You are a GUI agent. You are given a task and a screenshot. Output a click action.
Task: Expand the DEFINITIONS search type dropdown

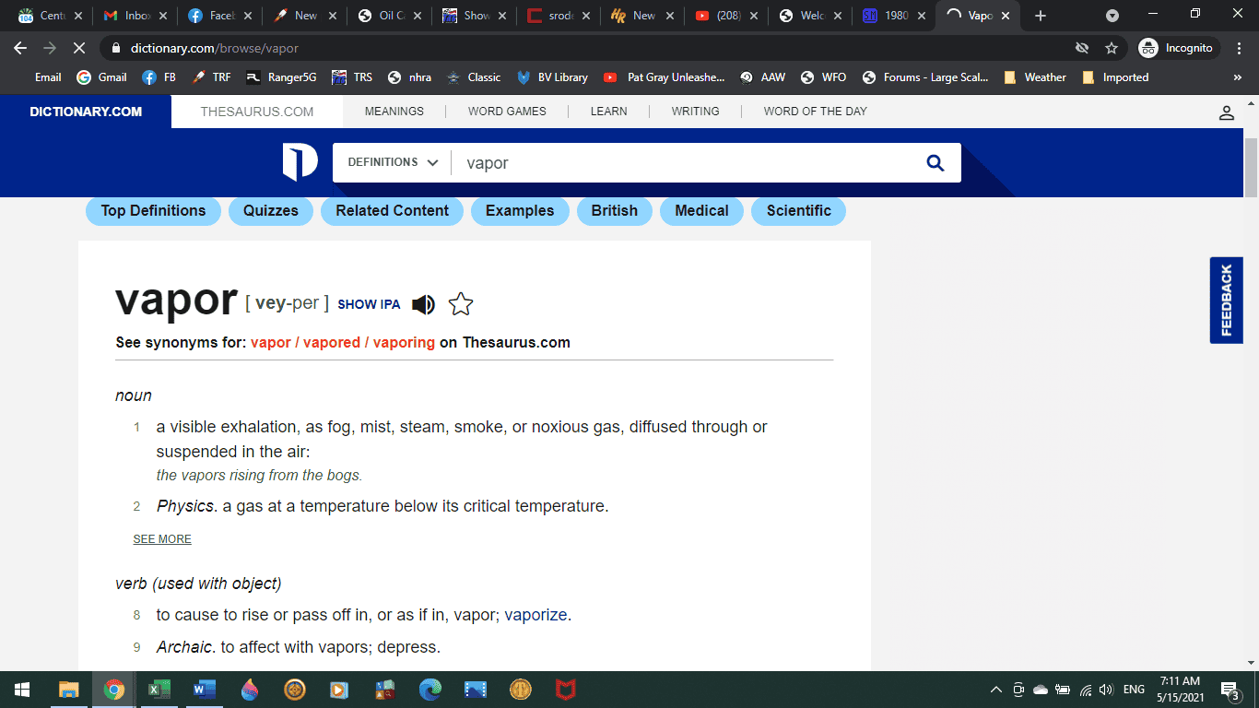coord(393,162)
